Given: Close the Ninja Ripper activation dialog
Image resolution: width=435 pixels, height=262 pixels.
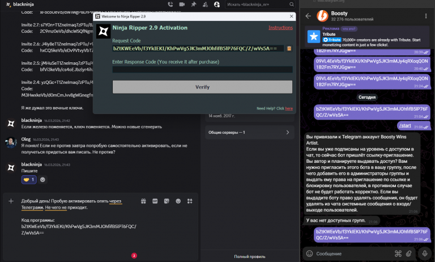Looking at the screenshot, I should click(x=291, y=16).
